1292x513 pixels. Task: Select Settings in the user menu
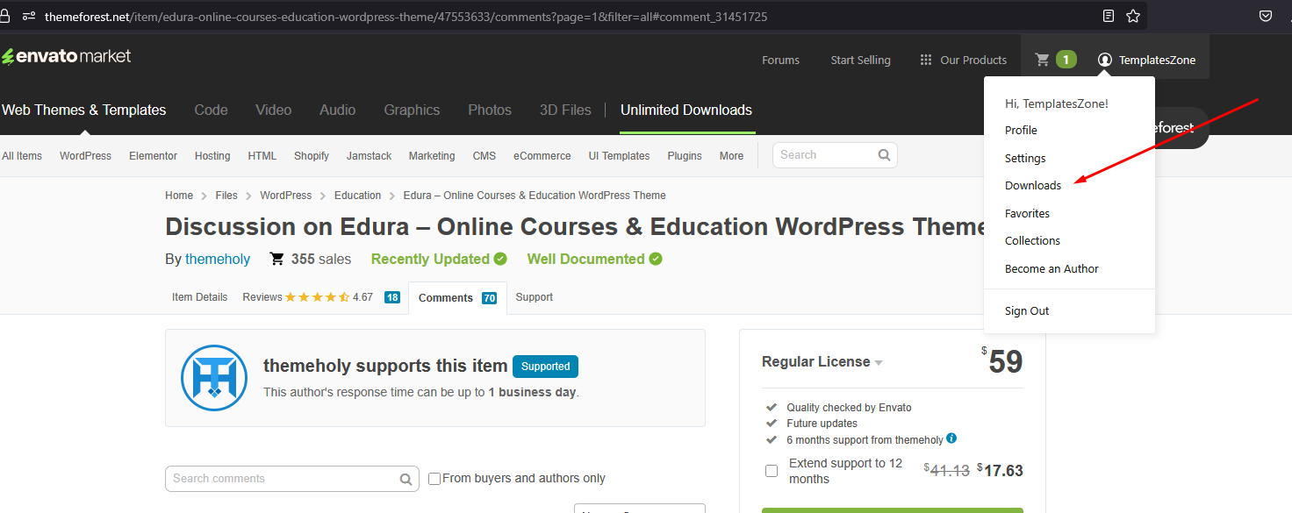pos(1025,158)
